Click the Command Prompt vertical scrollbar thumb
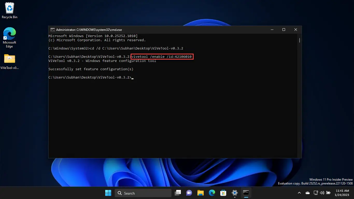Viewport: 354px width, 199px height. (299, 40)
